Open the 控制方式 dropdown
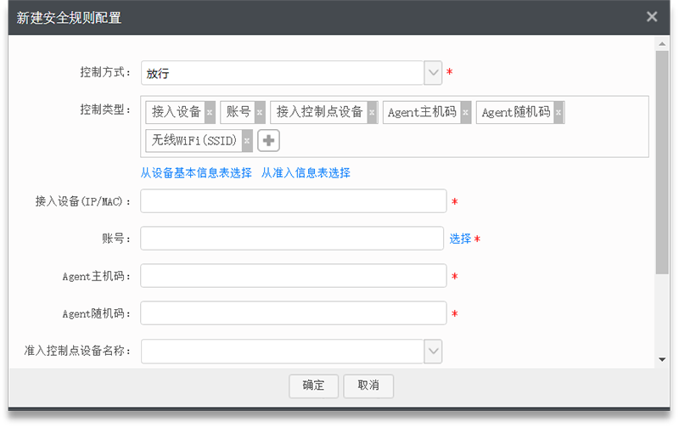The height and width of the screenshot is (428, 679). click(433, 73)
